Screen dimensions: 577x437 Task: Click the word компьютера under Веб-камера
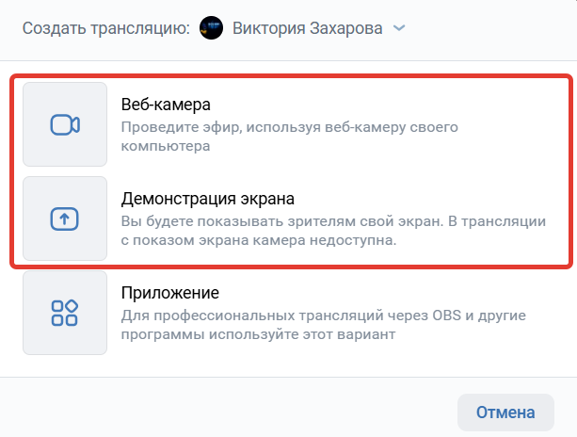point(166,147)
